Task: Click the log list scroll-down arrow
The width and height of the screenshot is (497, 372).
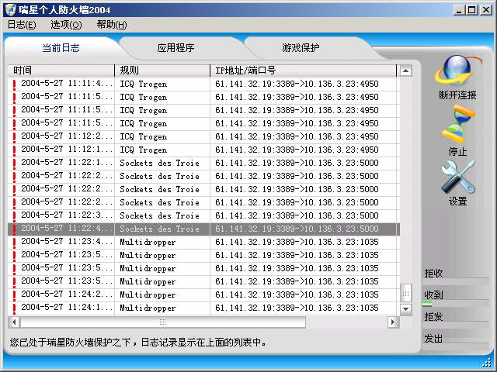Action: coord(406,308)
